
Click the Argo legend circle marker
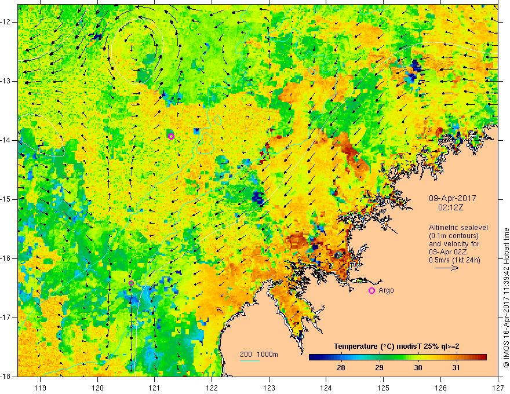[x=371, y=291]
